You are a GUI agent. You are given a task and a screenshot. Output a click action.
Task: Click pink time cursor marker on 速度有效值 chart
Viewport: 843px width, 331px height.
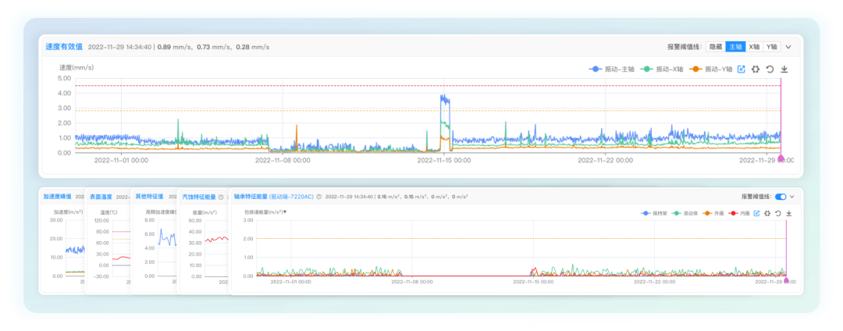point(781,158)
